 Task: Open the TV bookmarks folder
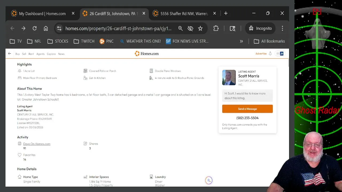[x=16, y=41]
